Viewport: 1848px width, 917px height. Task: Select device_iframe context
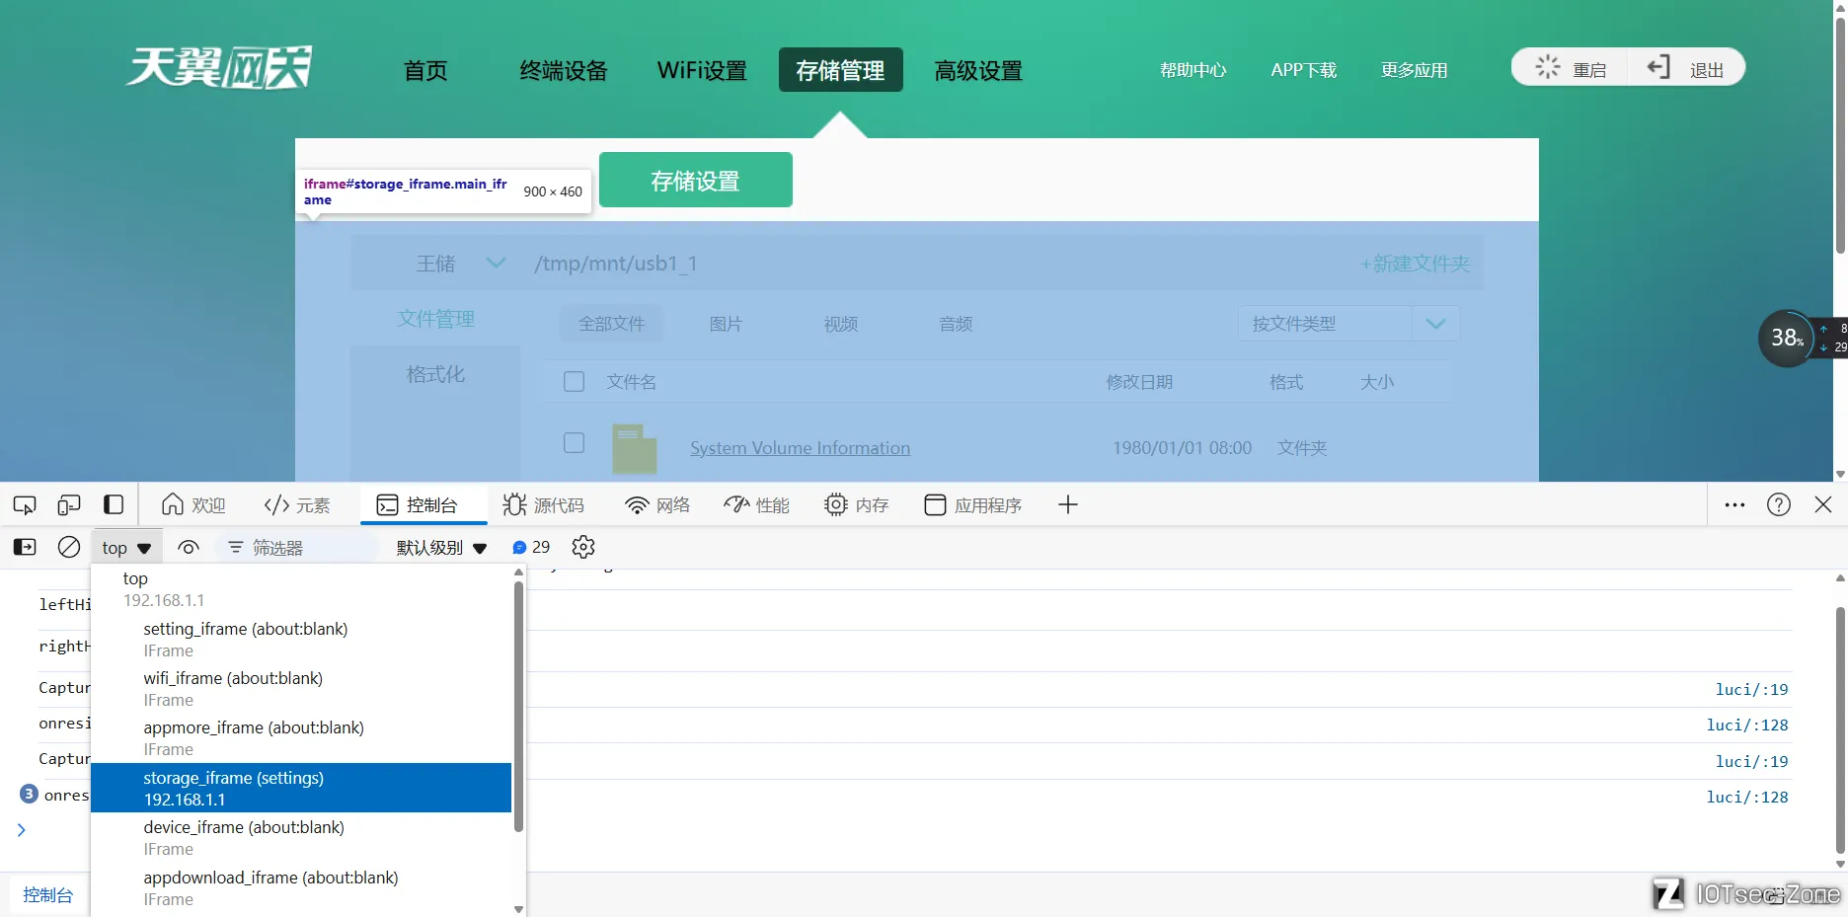[x=301, y=838]
